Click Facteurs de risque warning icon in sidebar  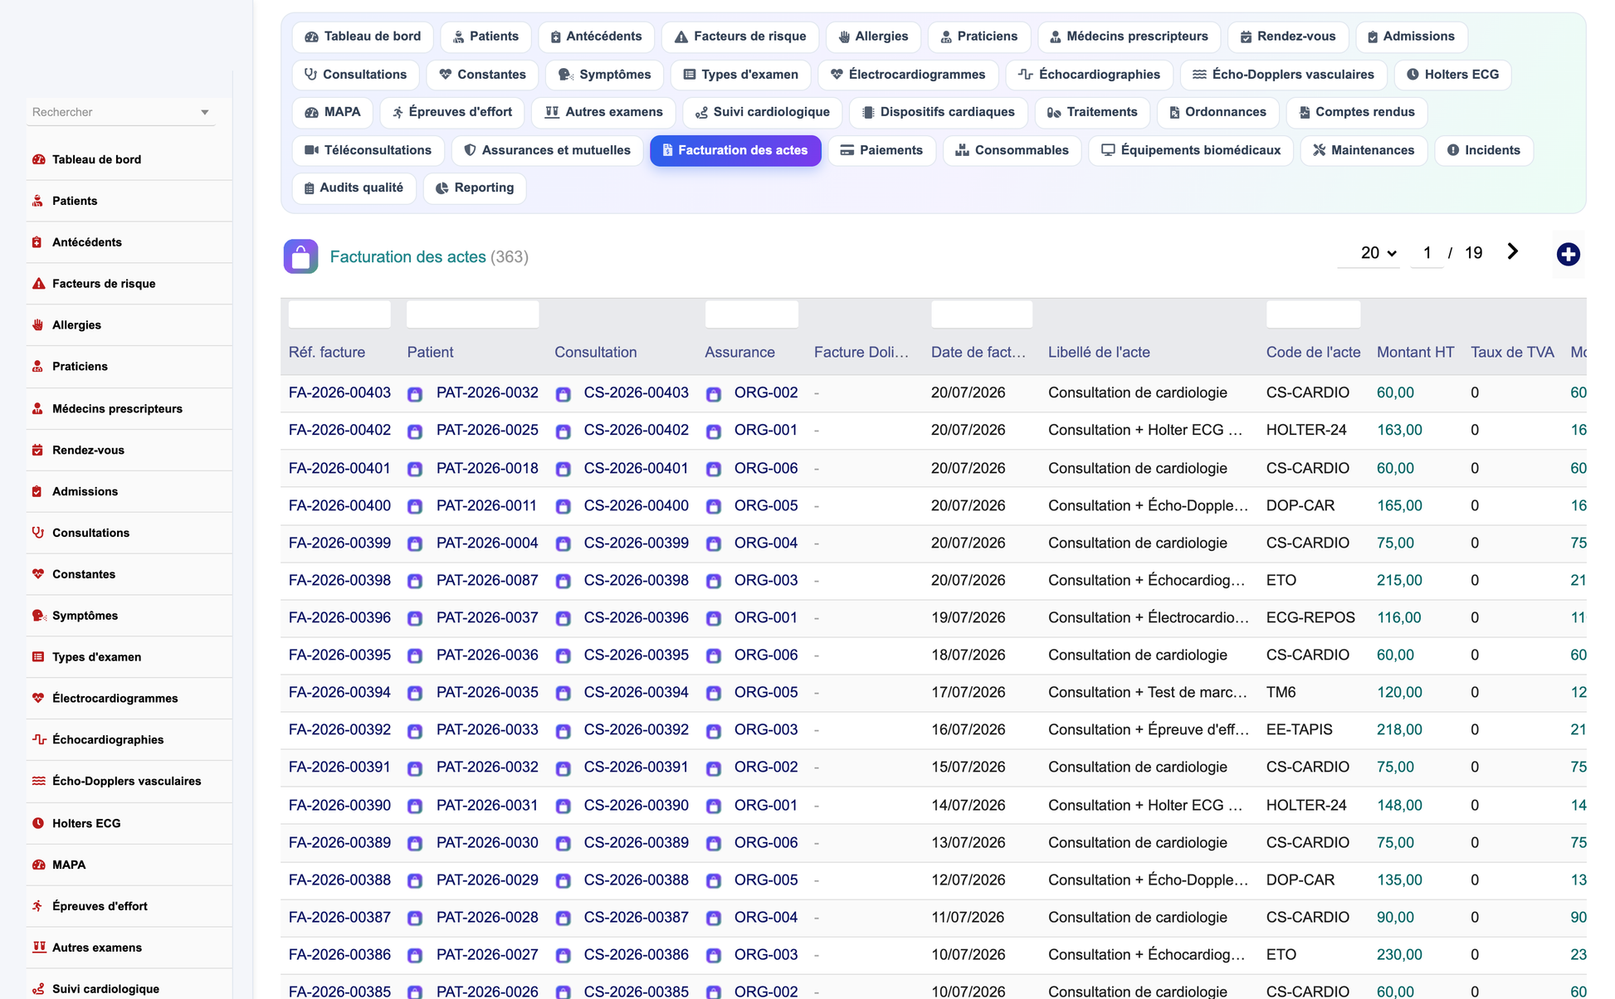point(38,284)
